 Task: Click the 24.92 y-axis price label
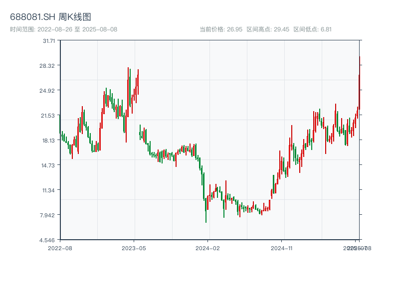48,91
